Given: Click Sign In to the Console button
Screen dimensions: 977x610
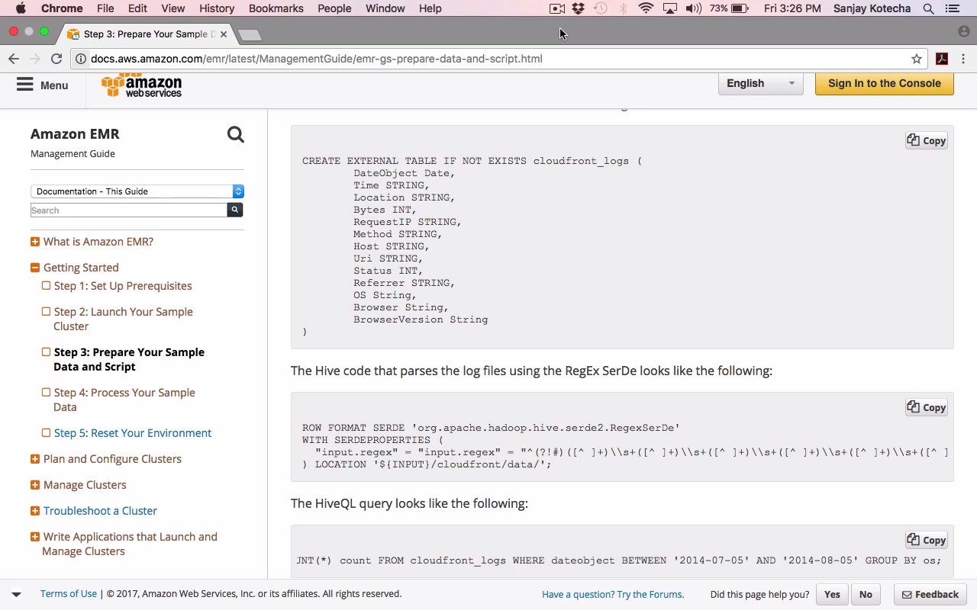Looking at the screenshot, I should point(885,84).
